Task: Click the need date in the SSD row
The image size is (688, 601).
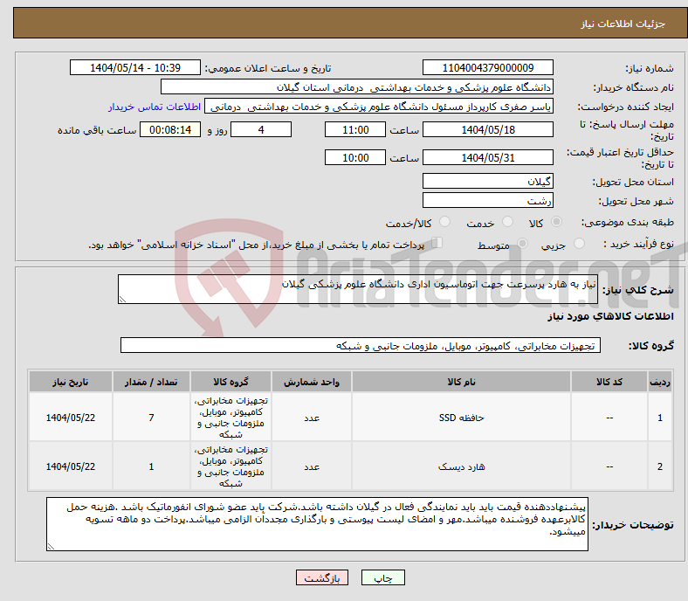Action: pos(70,417)
